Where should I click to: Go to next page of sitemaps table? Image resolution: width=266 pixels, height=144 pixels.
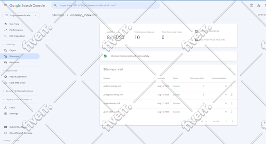coord(232,121)
